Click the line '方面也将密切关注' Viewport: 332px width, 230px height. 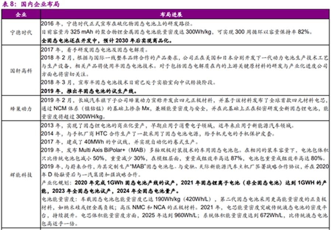[66, 74]
